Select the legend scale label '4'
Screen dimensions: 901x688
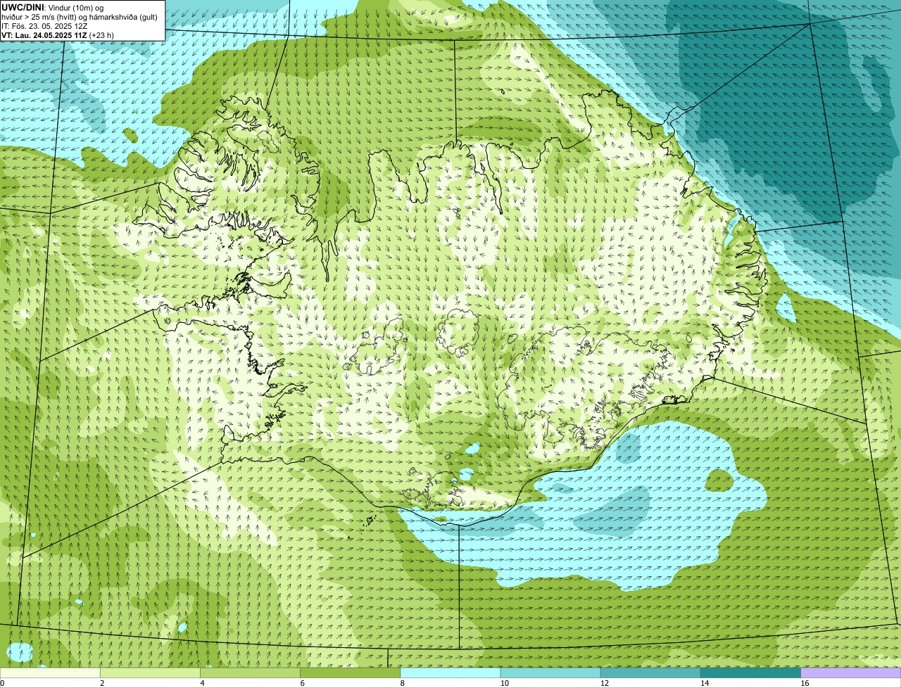[x=202, y=683]
